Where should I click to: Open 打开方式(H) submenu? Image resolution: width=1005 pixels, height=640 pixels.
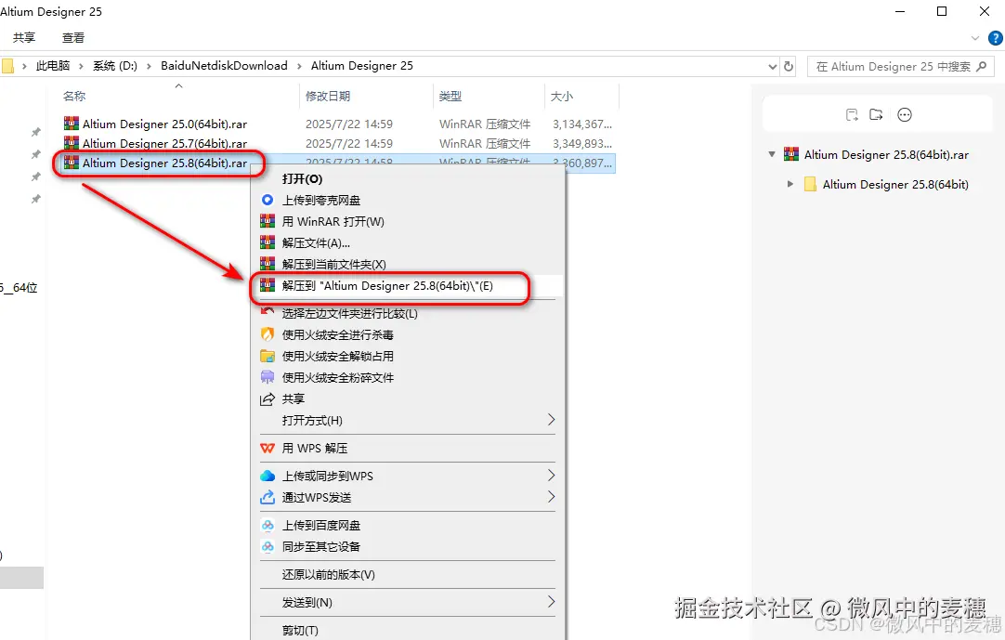(408, 420)
